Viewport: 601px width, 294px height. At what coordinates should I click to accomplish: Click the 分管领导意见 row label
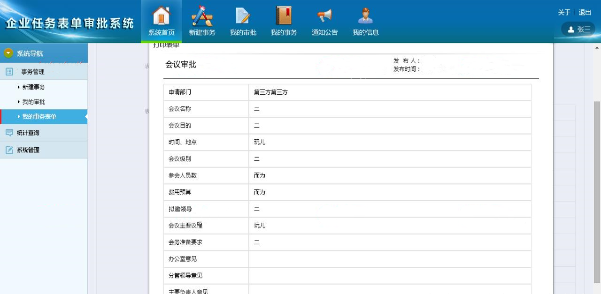click(185, 276)
